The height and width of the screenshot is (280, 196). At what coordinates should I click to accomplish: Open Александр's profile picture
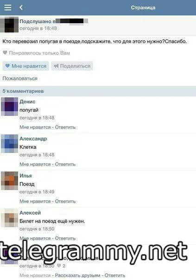[x=9, y=144]
